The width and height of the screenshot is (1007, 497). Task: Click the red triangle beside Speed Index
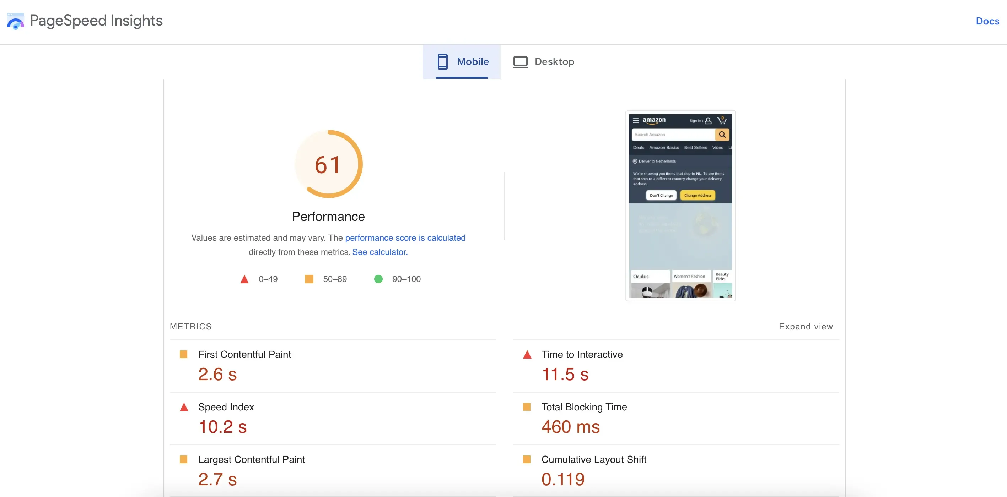pos(184,406)
